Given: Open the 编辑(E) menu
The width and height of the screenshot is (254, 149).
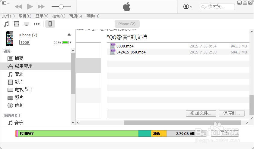Looking at the screenshot, I should [25, 16].
